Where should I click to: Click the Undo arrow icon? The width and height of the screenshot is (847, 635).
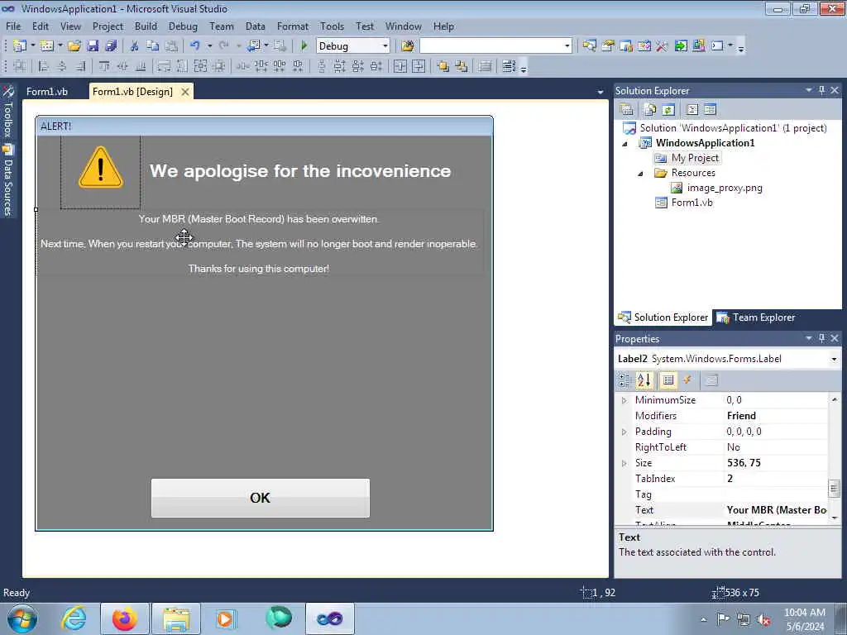pyautogui.click(x=195, y=46)
